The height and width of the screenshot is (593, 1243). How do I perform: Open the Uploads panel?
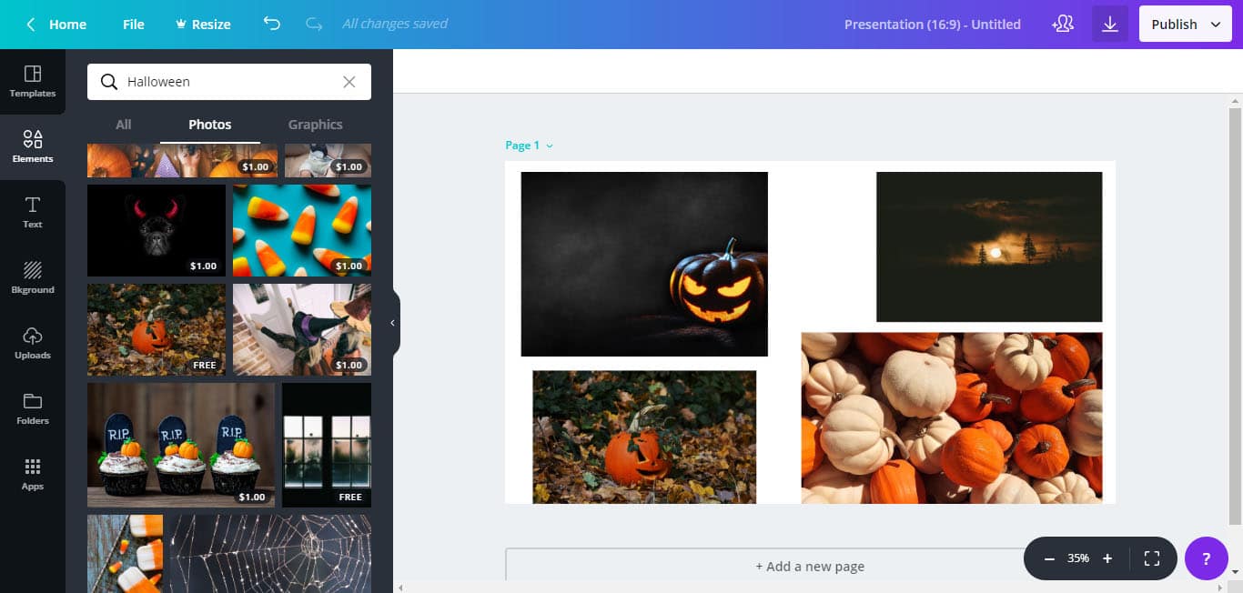(x=33, y=343)
